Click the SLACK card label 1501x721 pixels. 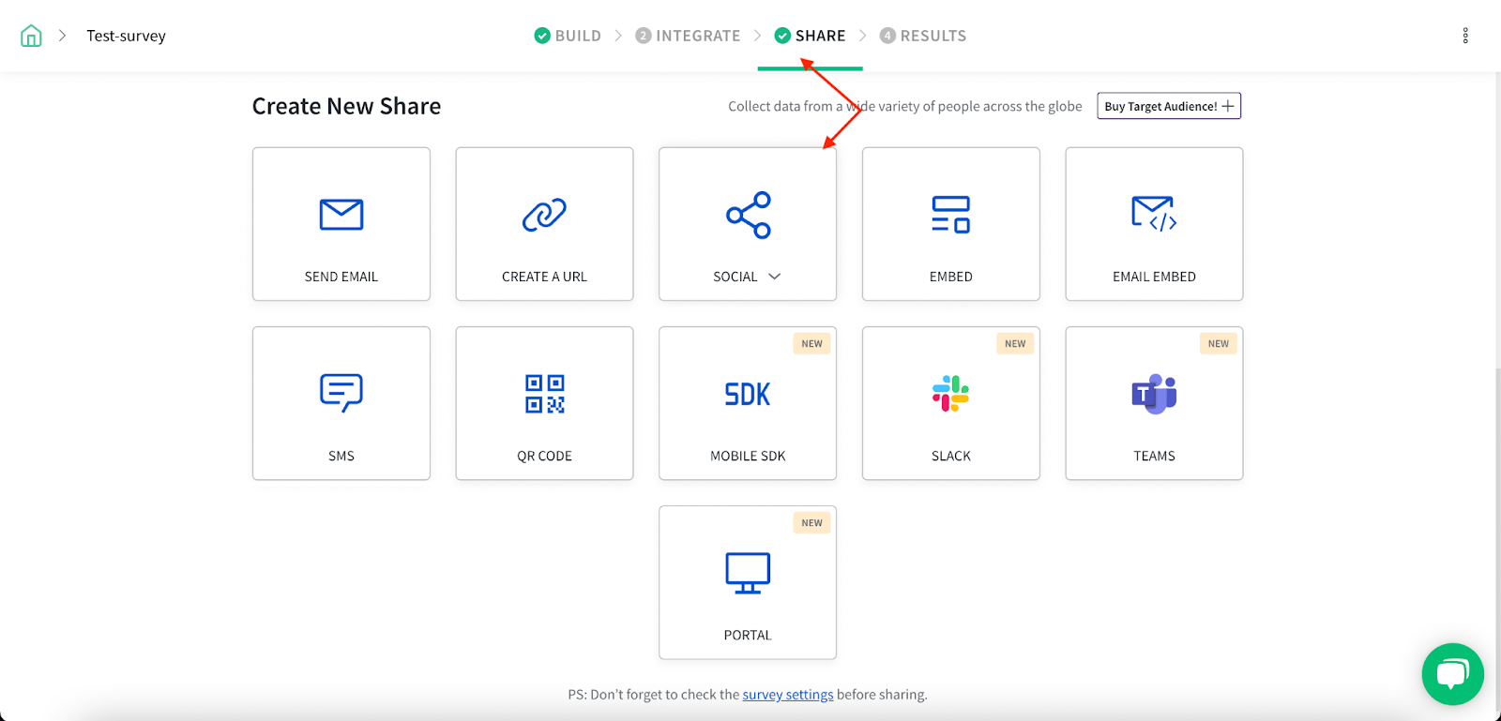click(951, 456)
